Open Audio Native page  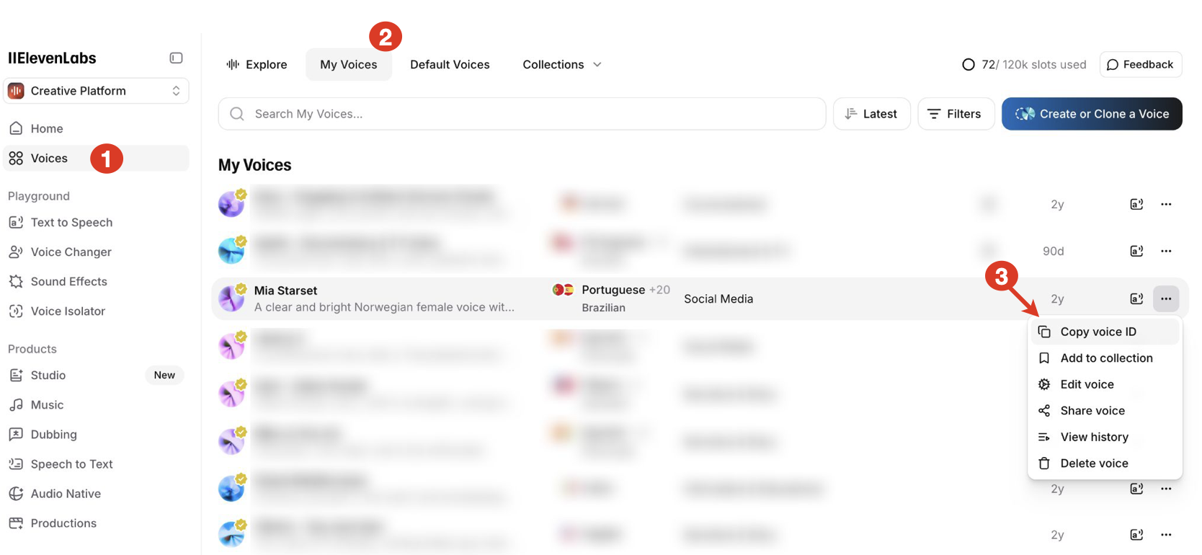pos(96,493)
